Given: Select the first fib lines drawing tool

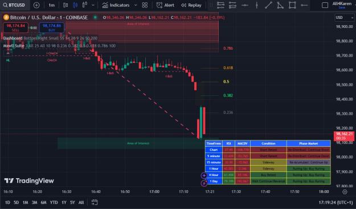Looking at the screenshot, I should (x=220, y=5).
